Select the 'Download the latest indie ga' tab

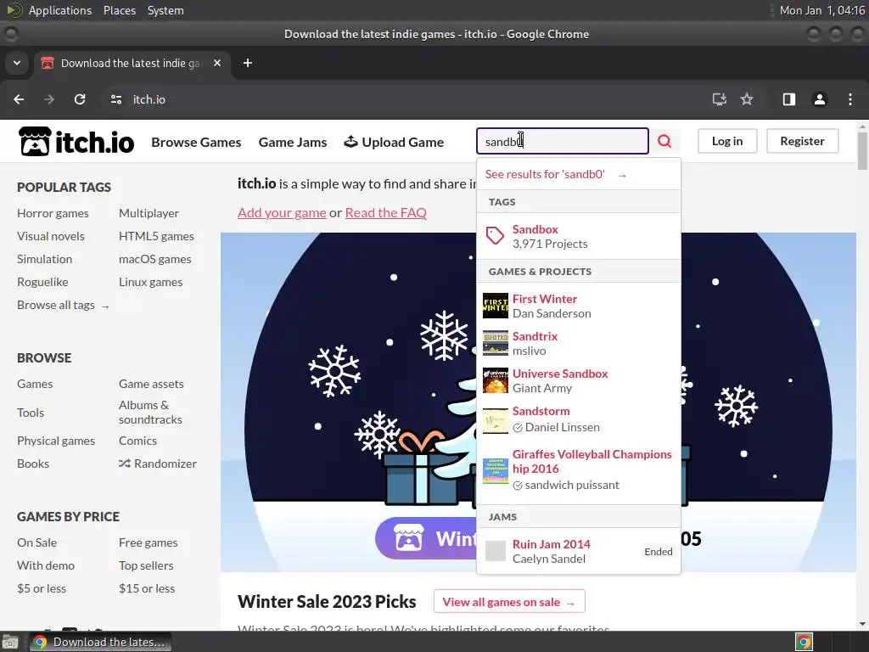click(x=132, y=63)
